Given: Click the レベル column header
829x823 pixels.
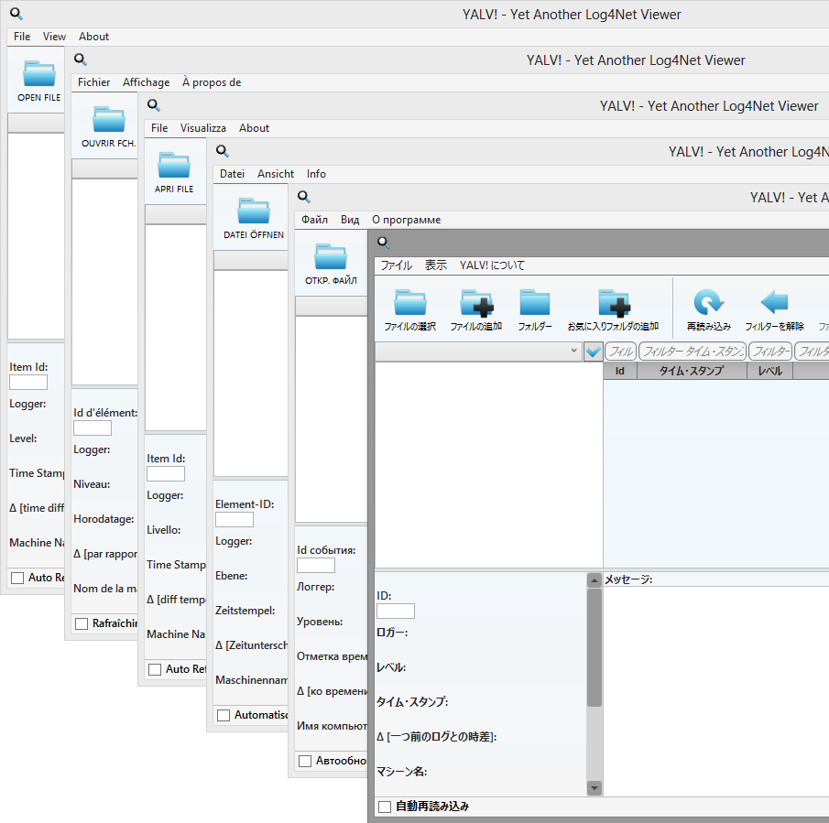Looking at the screenshot, I should click(x=769, y=371).
